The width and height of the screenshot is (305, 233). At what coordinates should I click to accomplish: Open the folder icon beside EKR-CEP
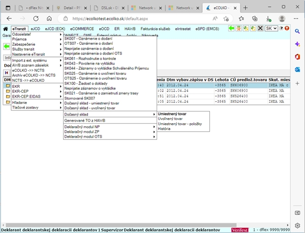coord(8,91)
